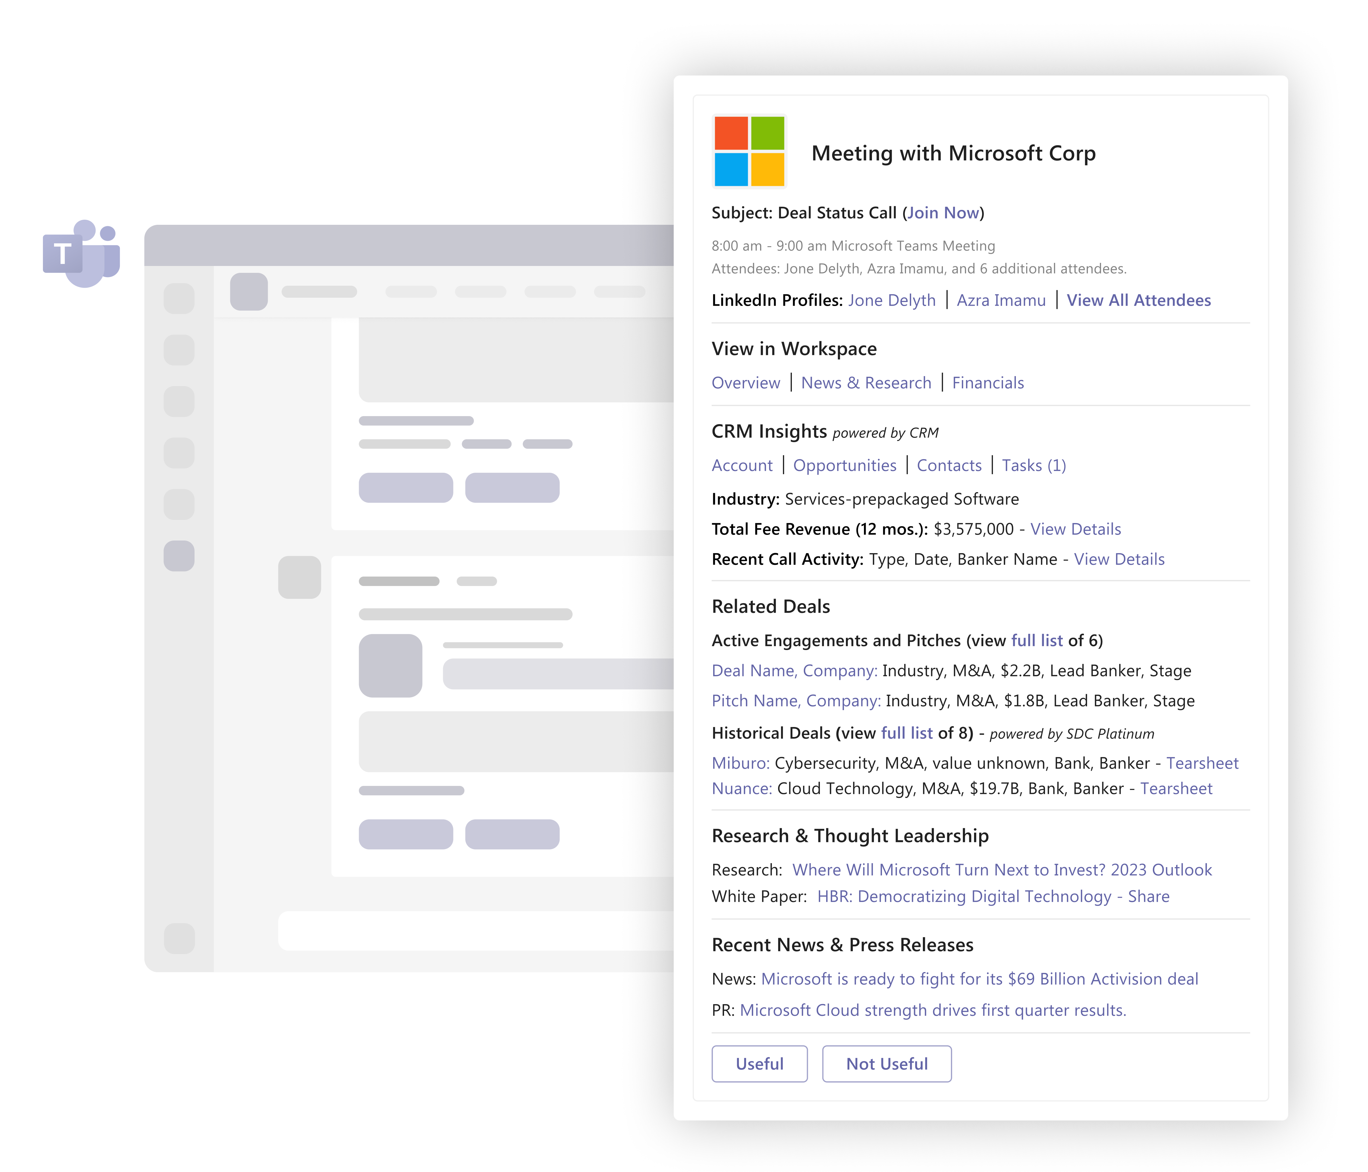Click the Not Useful feedback button
Viewport: 1368px width, 1172px height.
coord(887,1064)
